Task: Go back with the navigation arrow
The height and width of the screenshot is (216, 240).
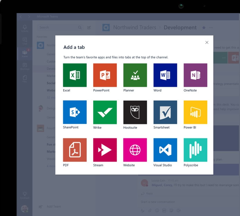Action: (21, 17)
